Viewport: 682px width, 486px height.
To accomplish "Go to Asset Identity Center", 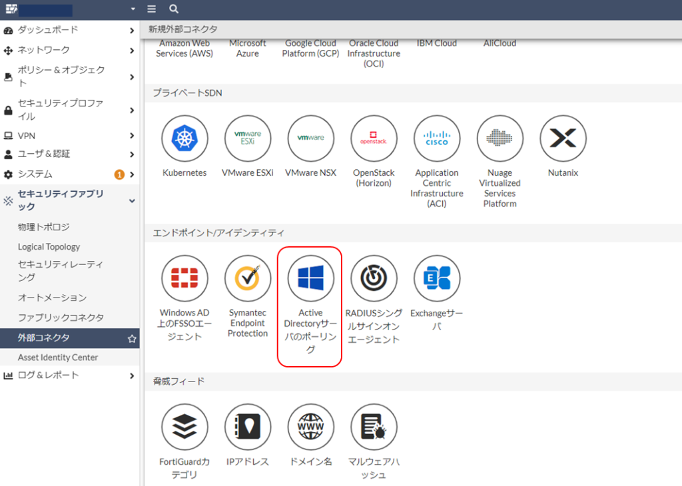I will [x=58, y=358].
